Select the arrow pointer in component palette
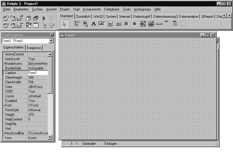This screenshot has width=233, height=166. pyautogui.click(x=64, y=24)
